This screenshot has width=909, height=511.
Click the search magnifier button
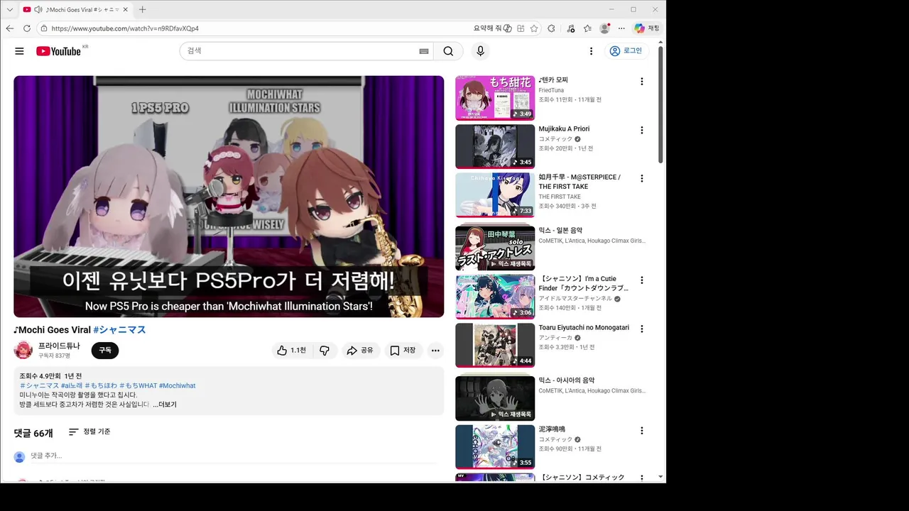[448, 51]
